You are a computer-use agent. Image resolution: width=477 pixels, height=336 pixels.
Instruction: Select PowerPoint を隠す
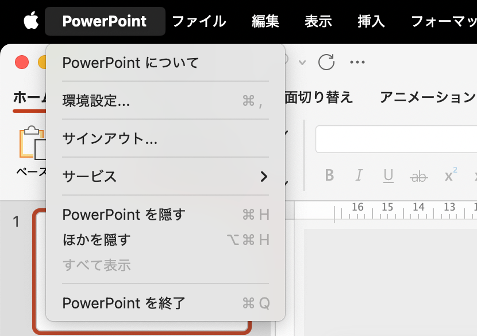tap(166, 215)
